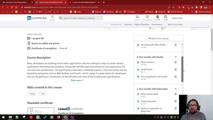The width and height of the screenshot is (213, 120).
Task: Bookmark the 'Install Kubernetes' lesson
Action: pos(175,101)
